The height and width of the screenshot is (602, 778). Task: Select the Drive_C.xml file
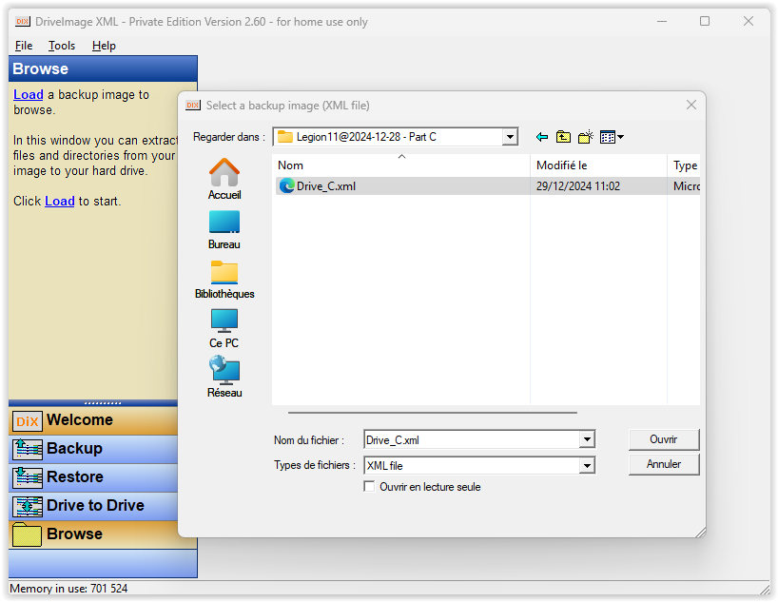point(325,186)
